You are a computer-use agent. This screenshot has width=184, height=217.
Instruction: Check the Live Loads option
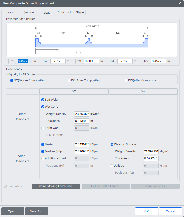[5, 186]
